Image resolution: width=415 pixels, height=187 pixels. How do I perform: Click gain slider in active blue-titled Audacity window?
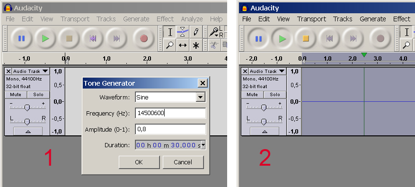point(264,107)
